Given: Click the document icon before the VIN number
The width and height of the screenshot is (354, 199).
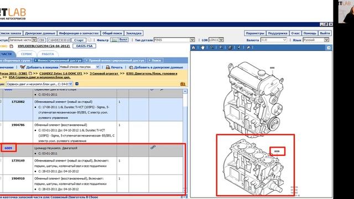Looking at the screenshot, I should pyautogui.click(x=11, y=46).
